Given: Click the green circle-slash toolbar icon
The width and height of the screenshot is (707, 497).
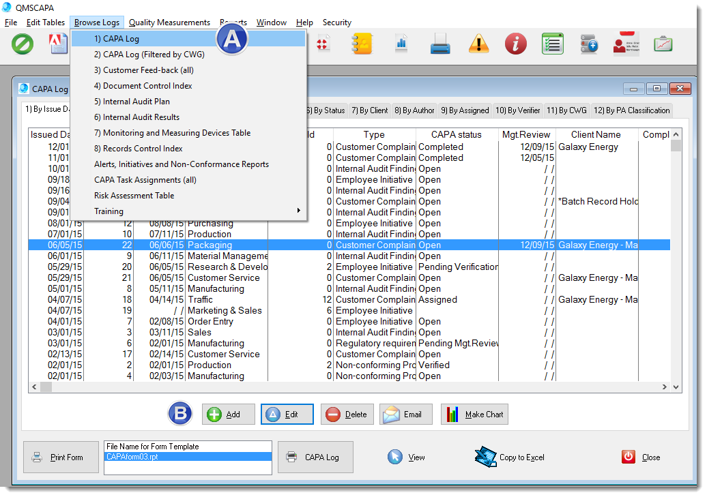Looking at the screenshot, I should pos(23,44).
